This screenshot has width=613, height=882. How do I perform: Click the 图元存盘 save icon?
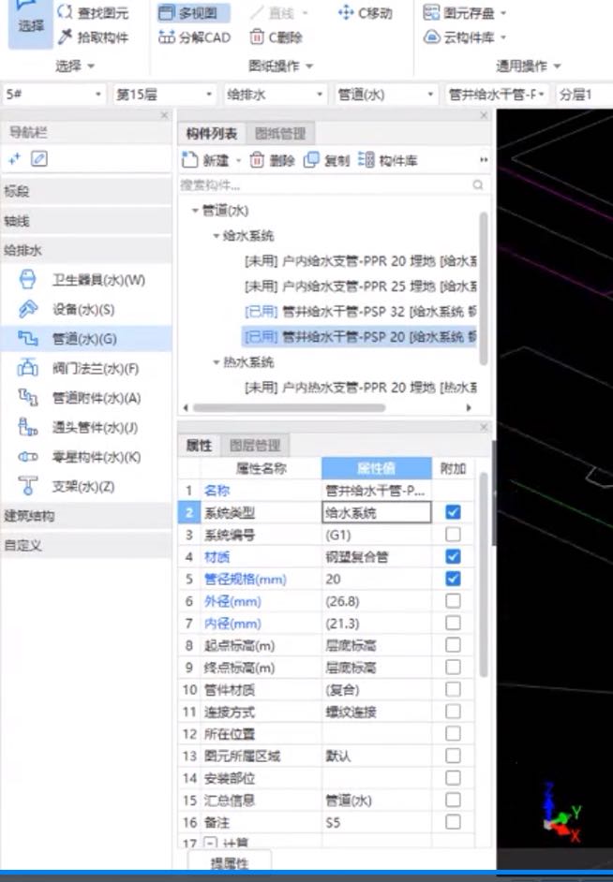431,12
